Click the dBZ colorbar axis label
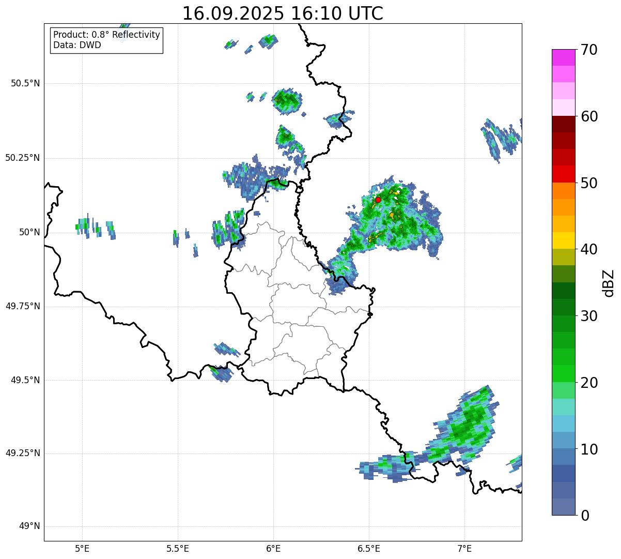The image size is (621, 559). click(x=609, y=283)
